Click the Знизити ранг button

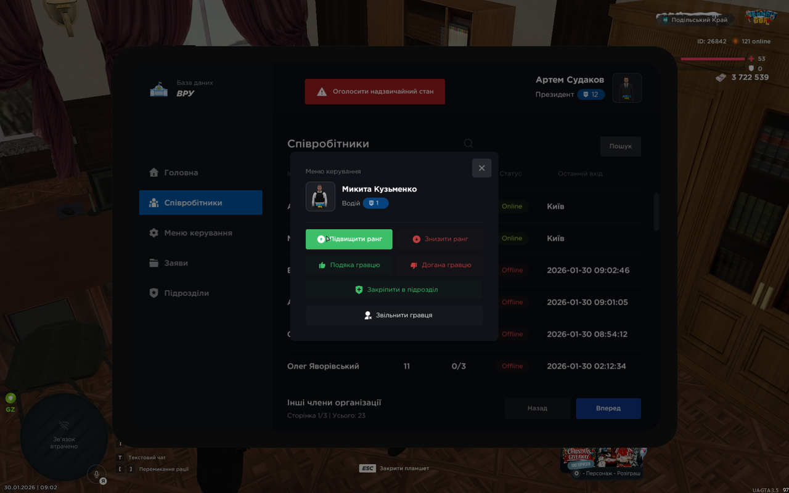click(440, 239)
